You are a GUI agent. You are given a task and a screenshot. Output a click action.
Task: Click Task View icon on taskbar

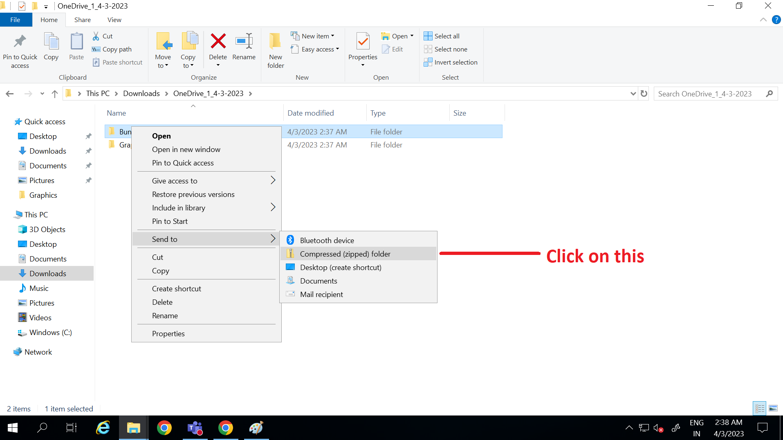72,428
